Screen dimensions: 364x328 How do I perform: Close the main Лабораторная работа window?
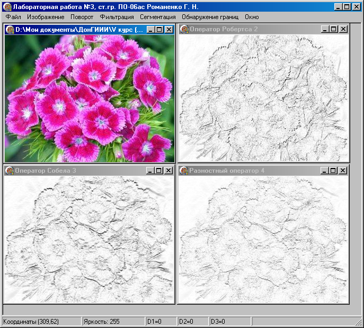click(357, 7)
